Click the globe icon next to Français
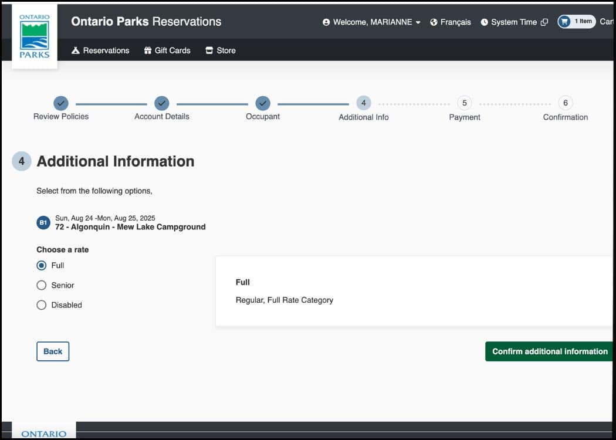 click(434, 22)
